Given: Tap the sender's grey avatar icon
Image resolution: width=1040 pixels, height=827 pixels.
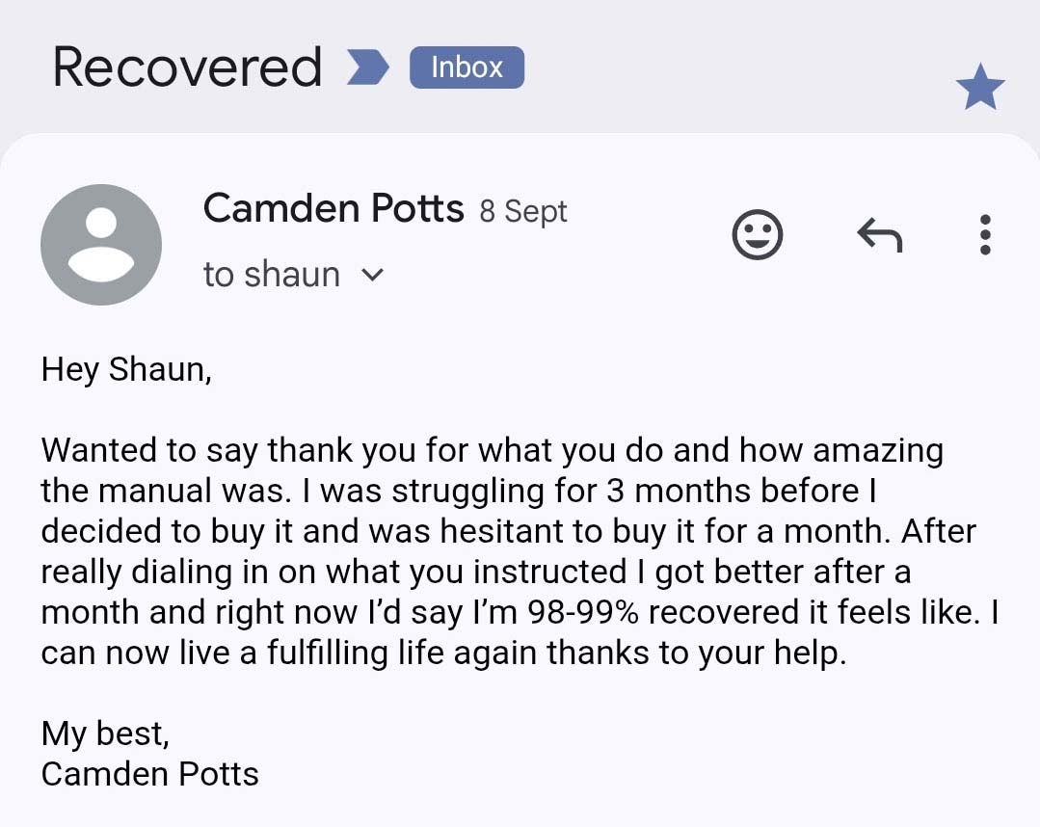Looking at the screenshot, I should click(x=100, y=245).
